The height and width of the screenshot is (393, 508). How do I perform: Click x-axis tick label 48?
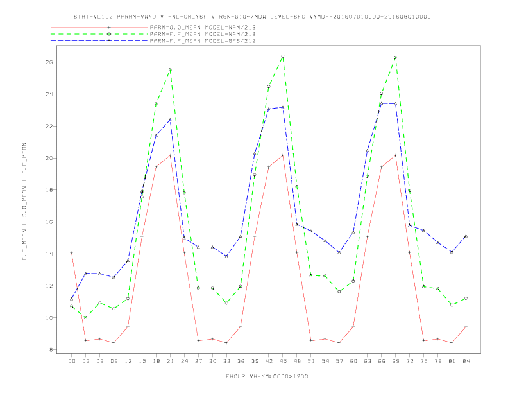[x=297, y=361]
